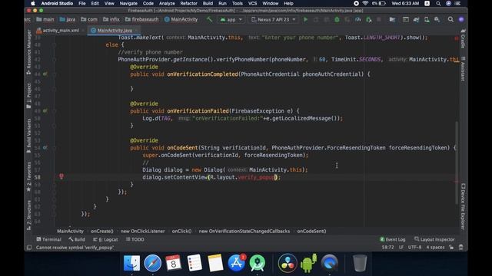Open Refactor menu

188,3
